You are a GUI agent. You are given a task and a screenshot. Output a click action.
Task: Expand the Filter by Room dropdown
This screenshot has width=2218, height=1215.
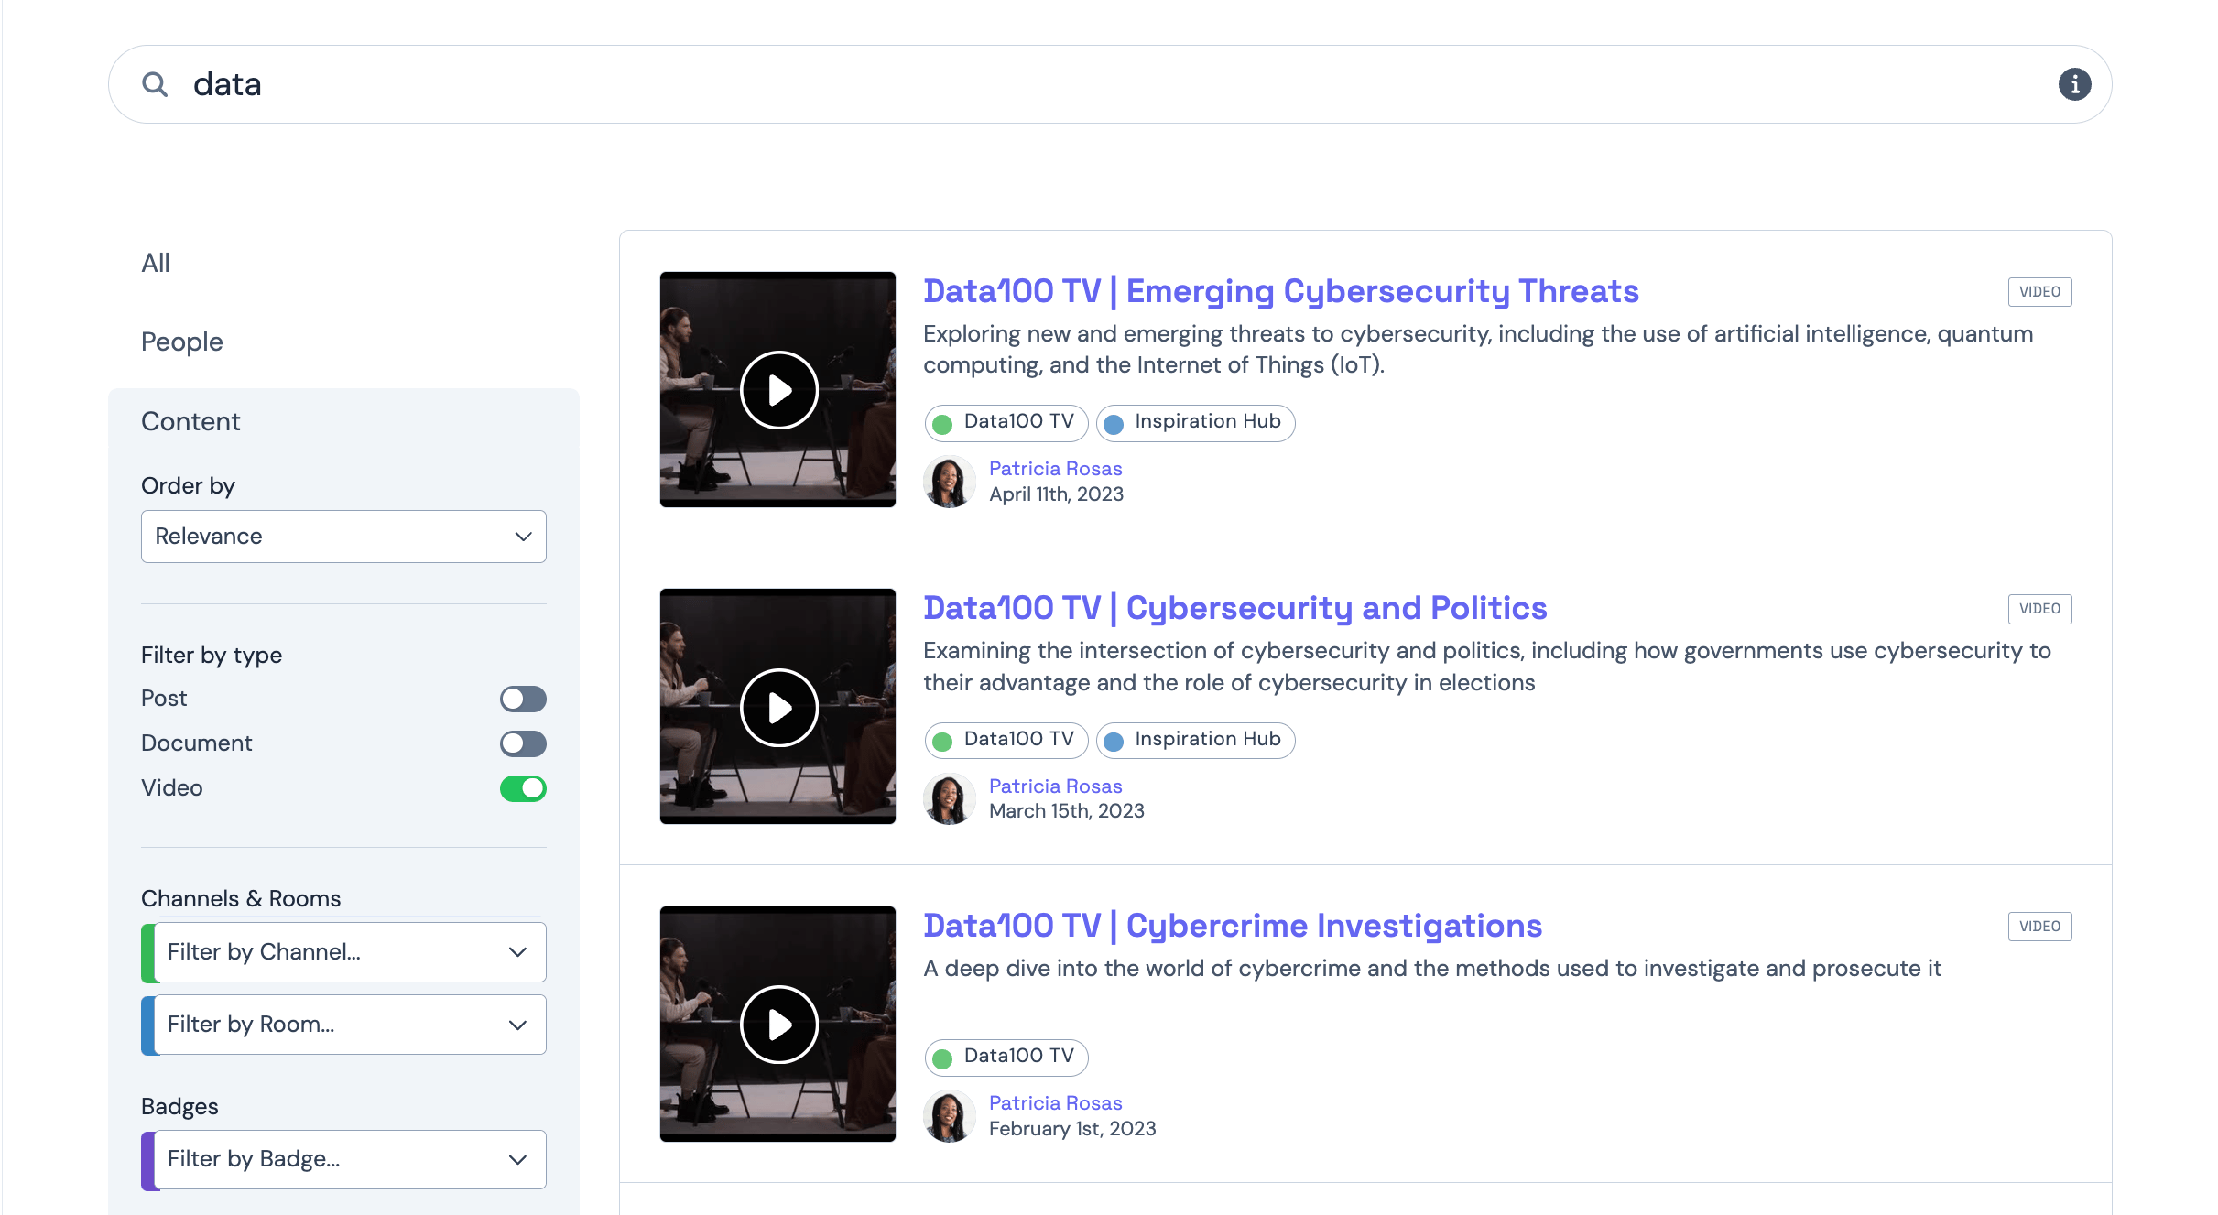[x=348, y=1025]
